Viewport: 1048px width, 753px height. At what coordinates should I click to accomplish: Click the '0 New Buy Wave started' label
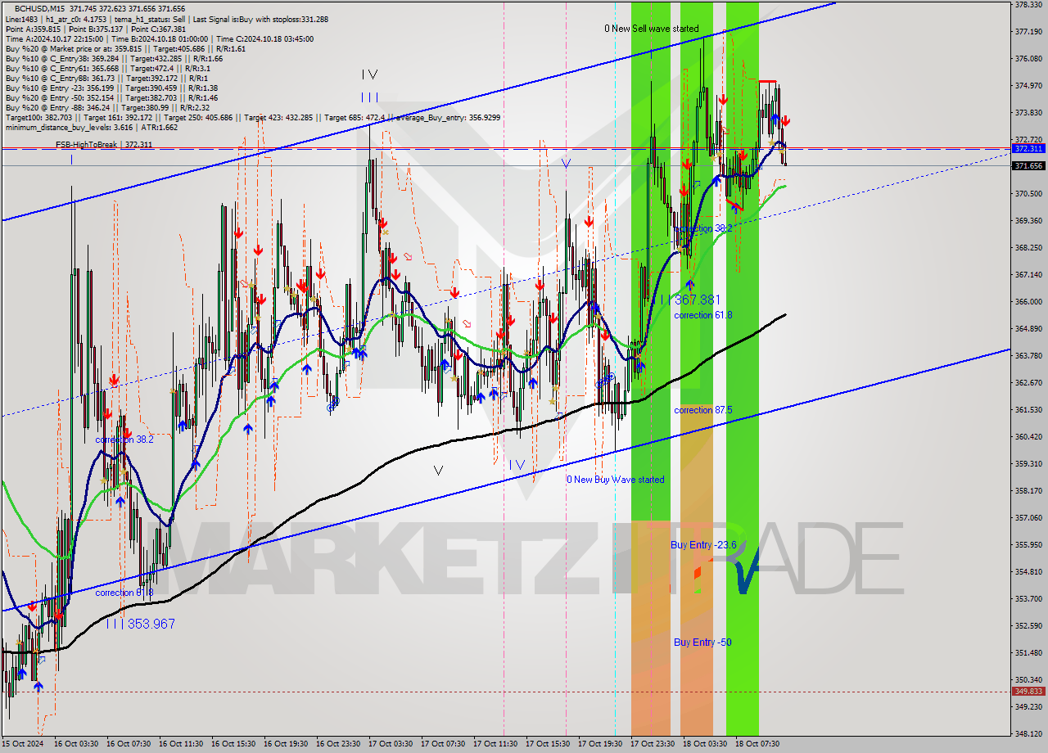[x=616, y=480]
